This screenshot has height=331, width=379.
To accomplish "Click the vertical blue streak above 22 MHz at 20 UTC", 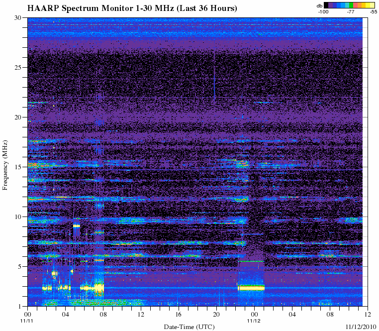I will click(x=214, y=76).
